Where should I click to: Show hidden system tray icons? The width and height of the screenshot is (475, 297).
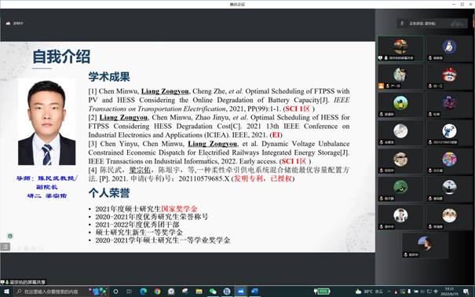389,291
